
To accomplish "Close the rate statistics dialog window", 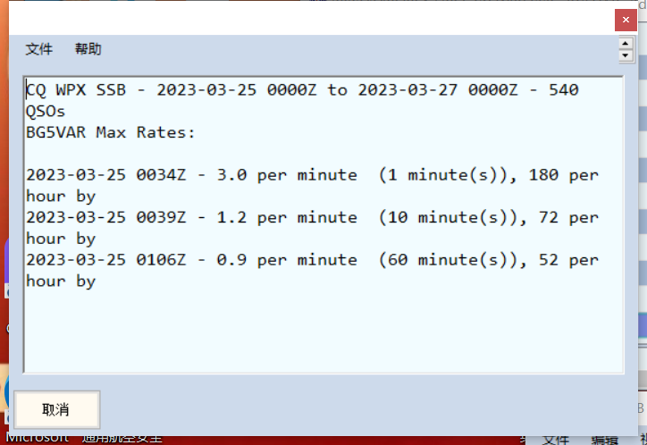I will point(626,20).
